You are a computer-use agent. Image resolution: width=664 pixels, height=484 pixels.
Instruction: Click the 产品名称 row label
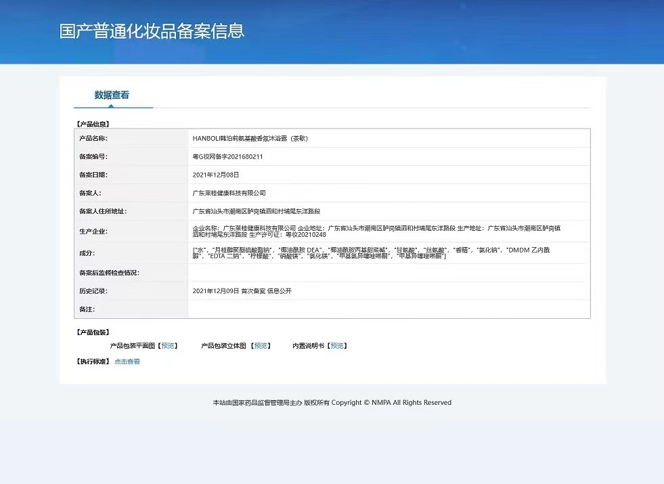[93, 138]
